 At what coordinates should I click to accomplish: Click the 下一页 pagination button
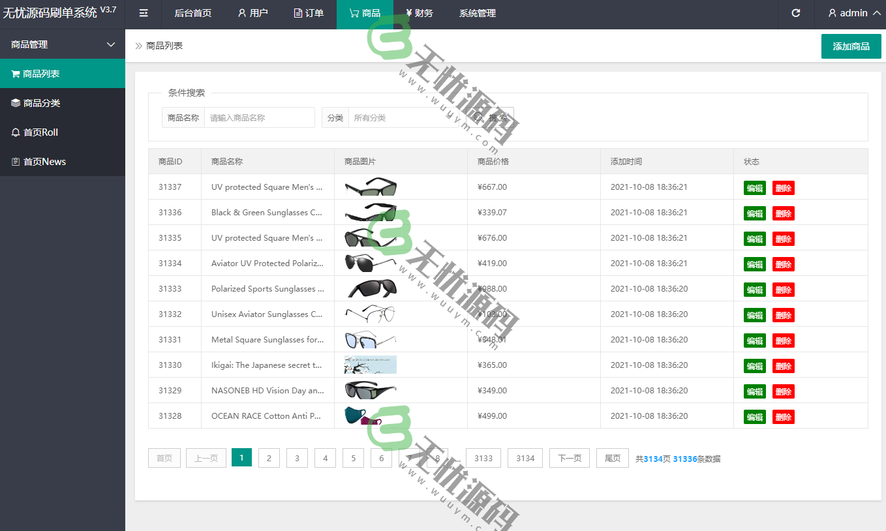point(569,459)
